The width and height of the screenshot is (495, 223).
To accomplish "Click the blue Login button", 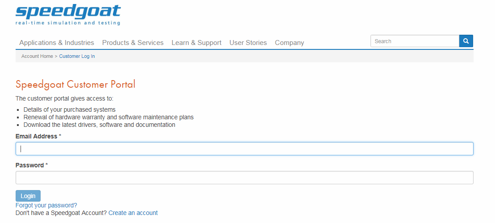I will 28,196.
